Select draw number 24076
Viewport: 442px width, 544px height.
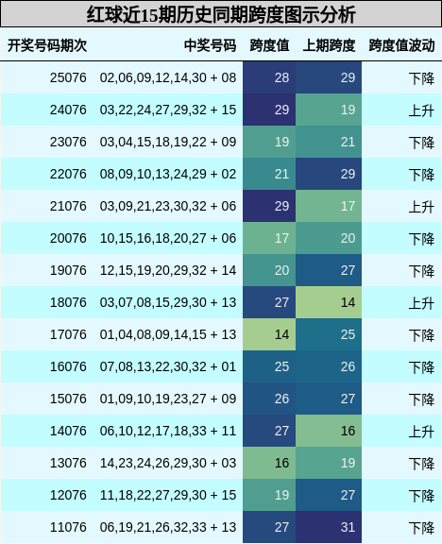(68, 110)
